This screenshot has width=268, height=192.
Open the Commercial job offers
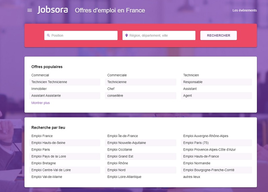click(40, 75)
